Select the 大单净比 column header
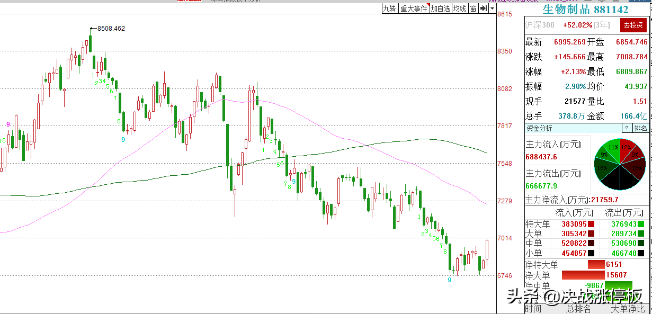 tap(628, 309)
